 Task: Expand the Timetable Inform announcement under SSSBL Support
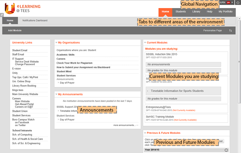(x=58, y=111)
